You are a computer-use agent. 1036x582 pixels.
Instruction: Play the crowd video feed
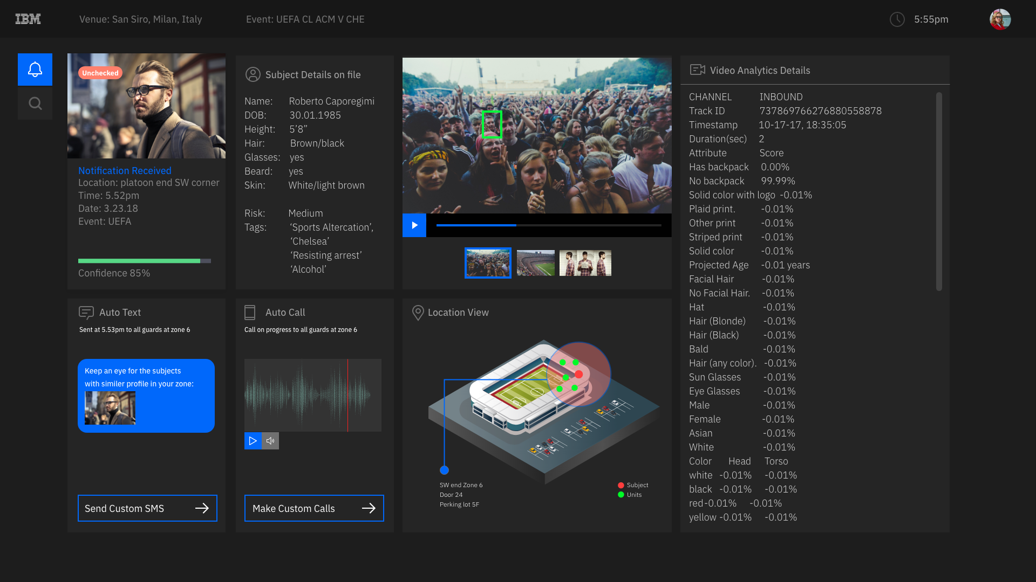point(414,225)
